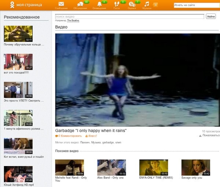Click the Рекомендованное heading

(22, 17)
